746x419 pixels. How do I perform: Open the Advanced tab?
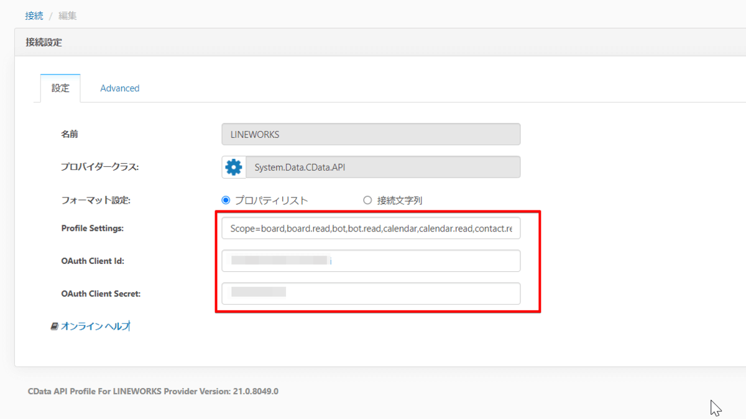120,88
